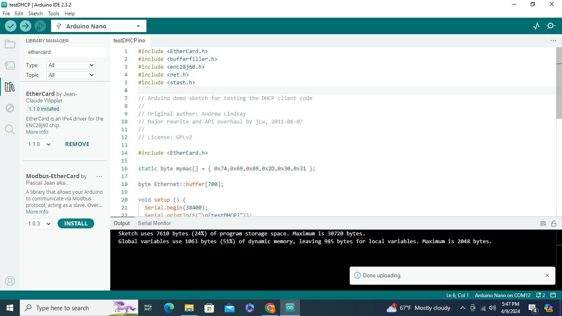The width and height of the screenshot is (562, 316).
Task: Open the Type filter dropdown
Action: (71, 65)
